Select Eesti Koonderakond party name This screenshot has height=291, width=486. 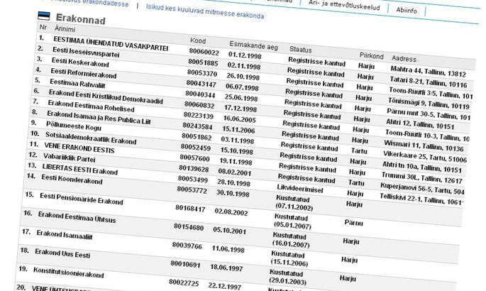point(72,179)
